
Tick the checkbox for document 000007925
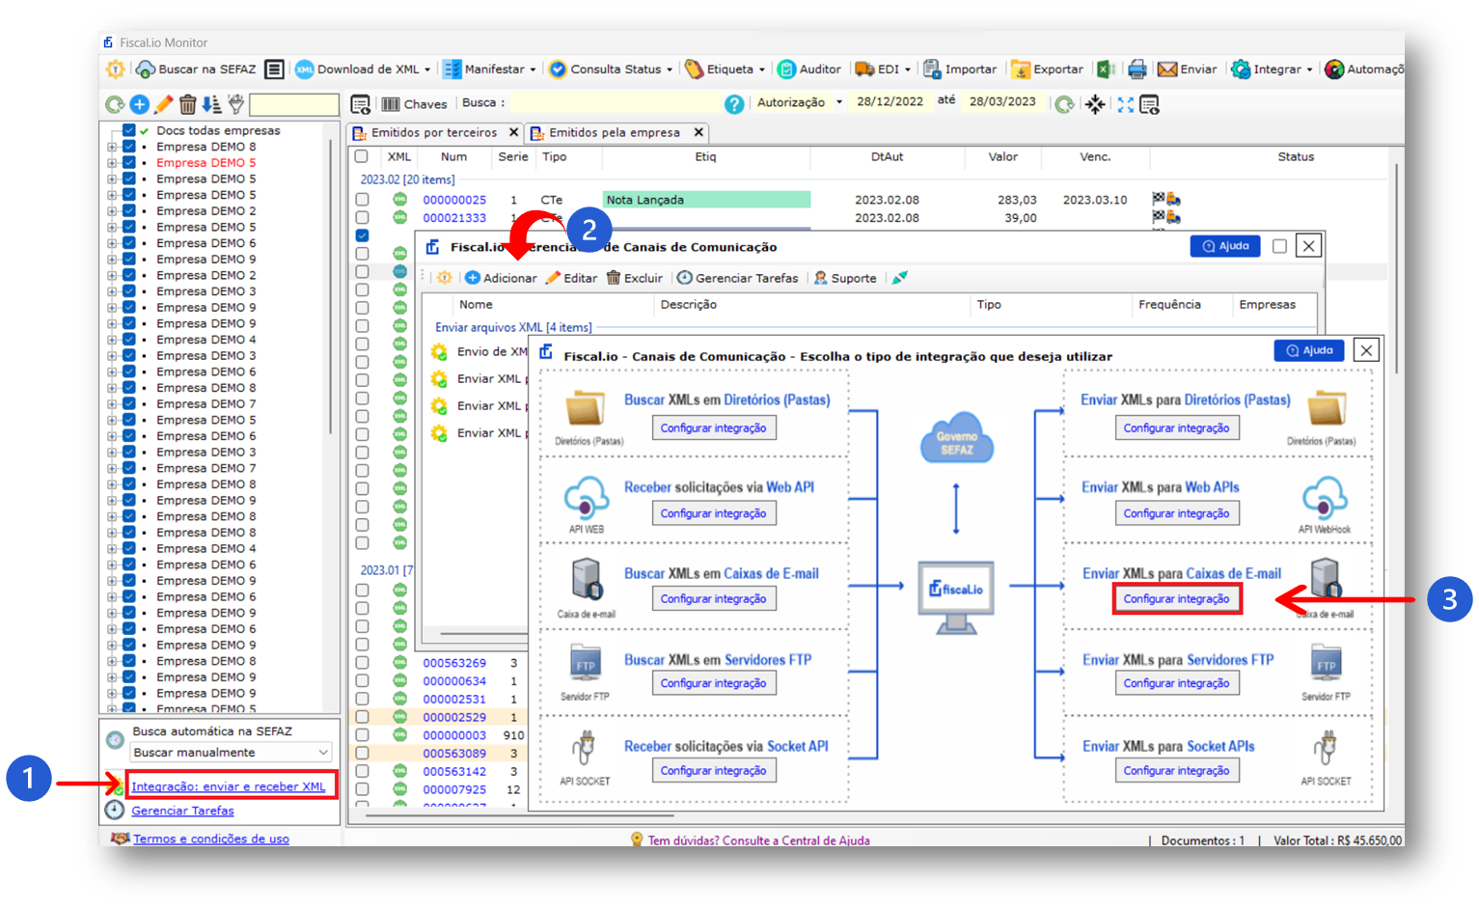(x=362, y=789)
